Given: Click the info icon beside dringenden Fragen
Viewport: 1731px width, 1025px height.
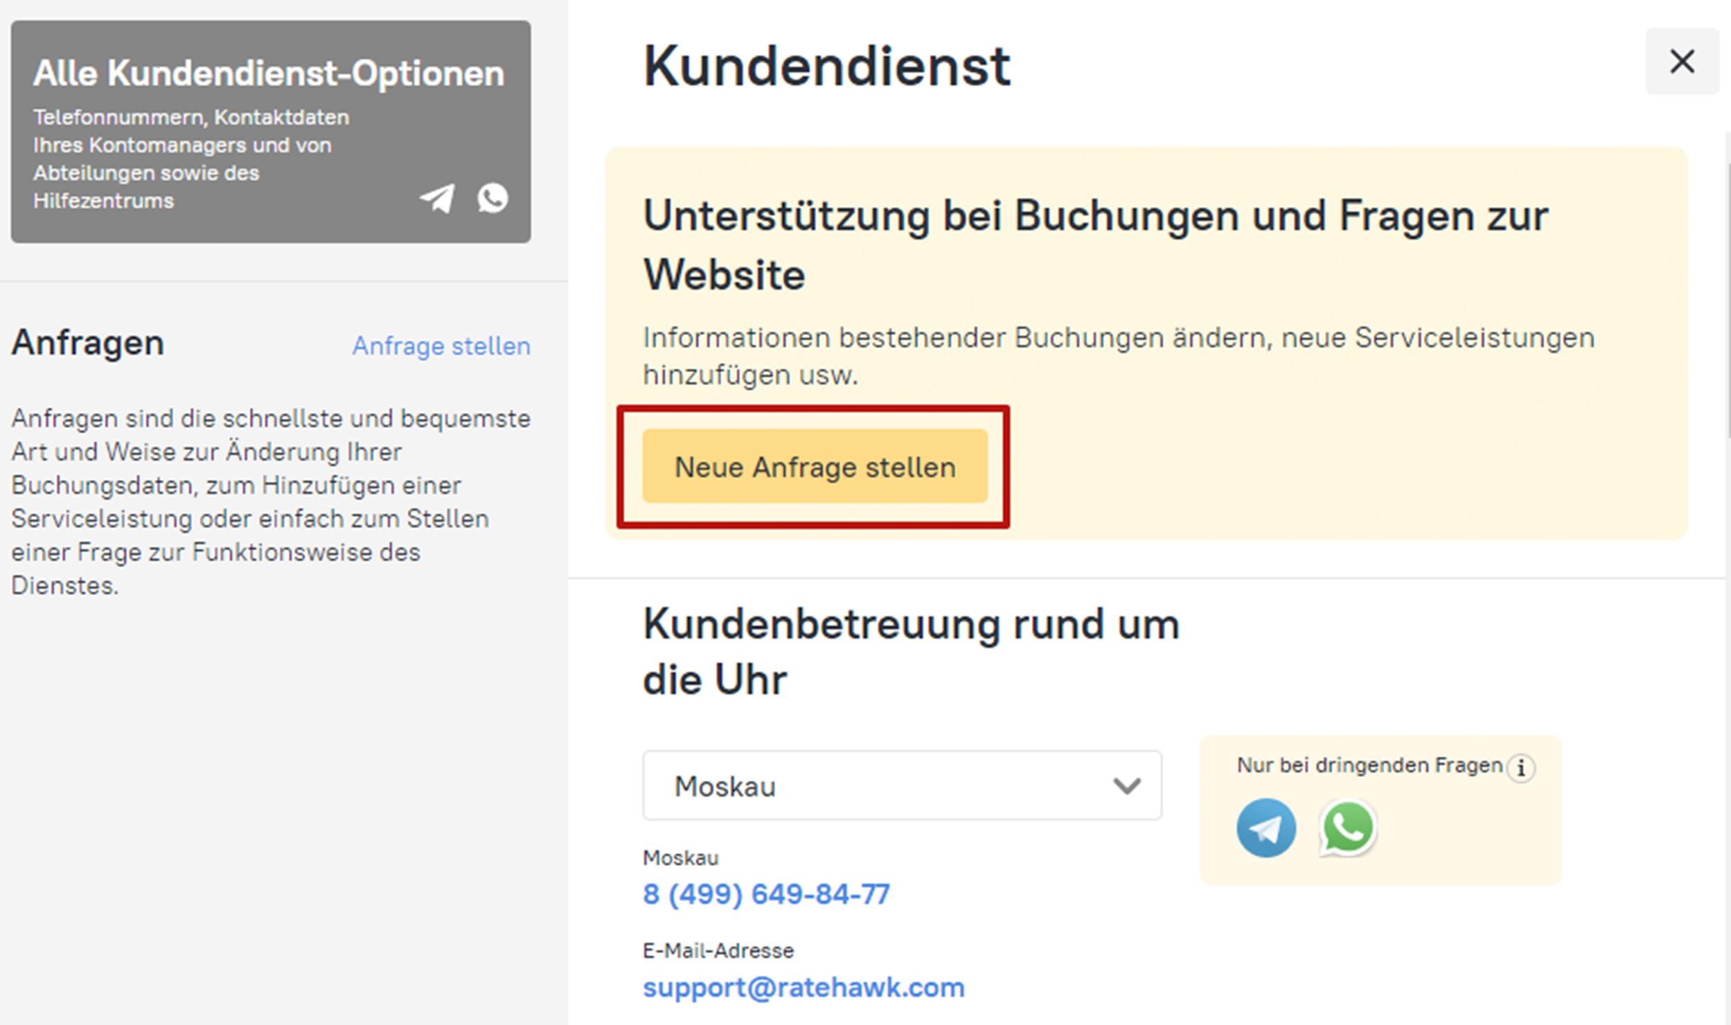Looking at the screenshot, I should [x=1521, y=768].
